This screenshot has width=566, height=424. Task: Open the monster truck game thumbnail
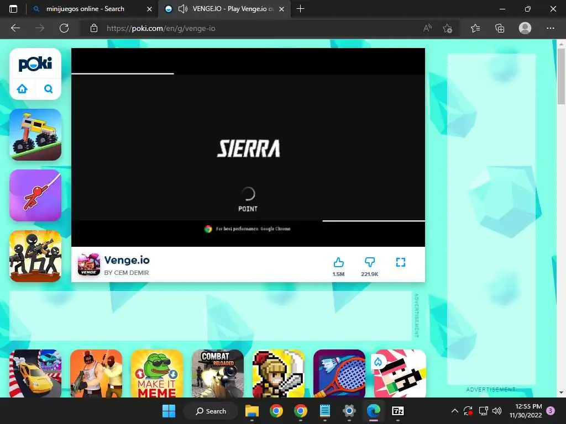click(35, 135)
